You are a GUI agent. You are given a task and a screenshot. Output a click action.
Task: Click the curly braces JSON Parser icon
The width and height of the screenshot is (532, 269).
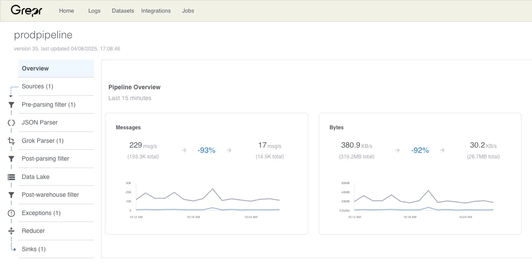click(x=11, y=123)
